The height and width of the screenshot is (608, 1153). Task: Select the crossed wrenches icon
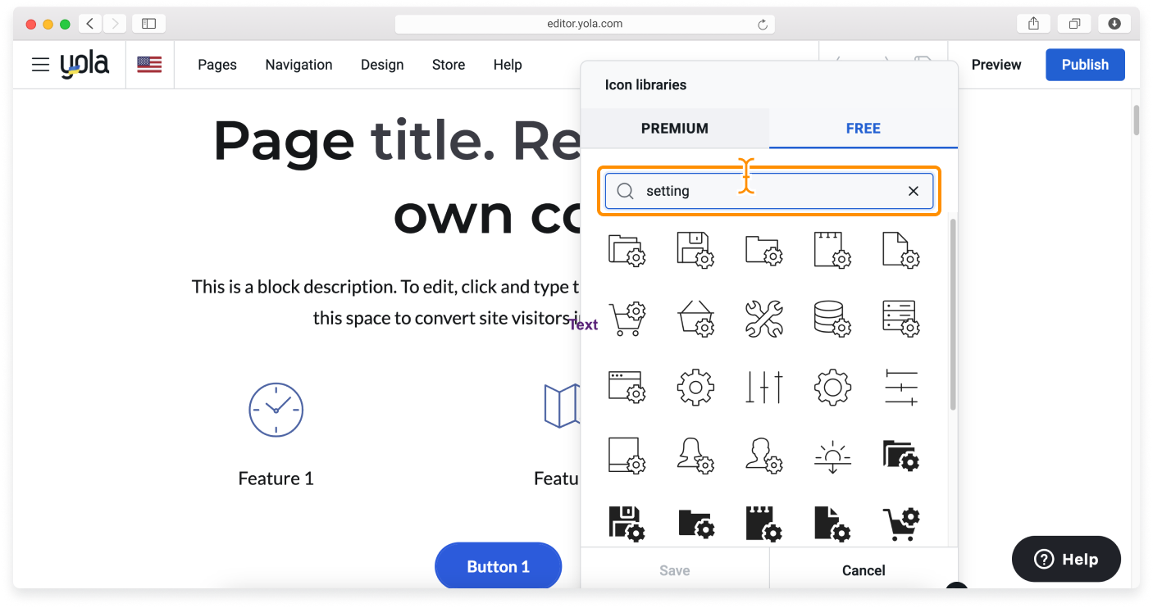click(763, 318)
